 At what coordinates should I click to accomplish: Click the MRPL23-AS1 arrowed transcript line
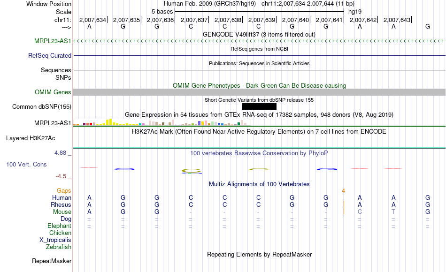pos(260,41)
